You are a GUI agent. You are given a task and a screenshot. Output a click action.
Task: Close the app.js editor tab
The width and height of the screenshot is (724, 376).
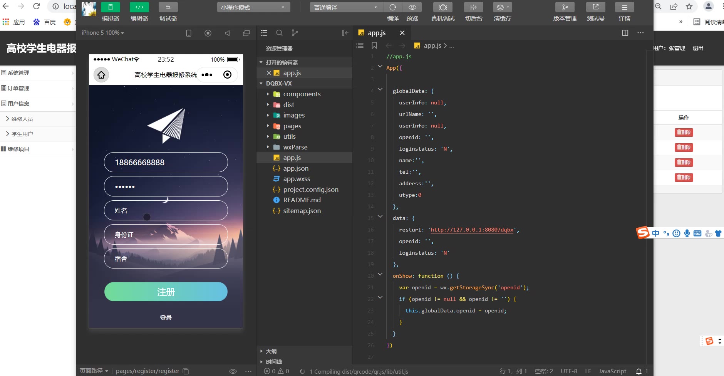402,33
